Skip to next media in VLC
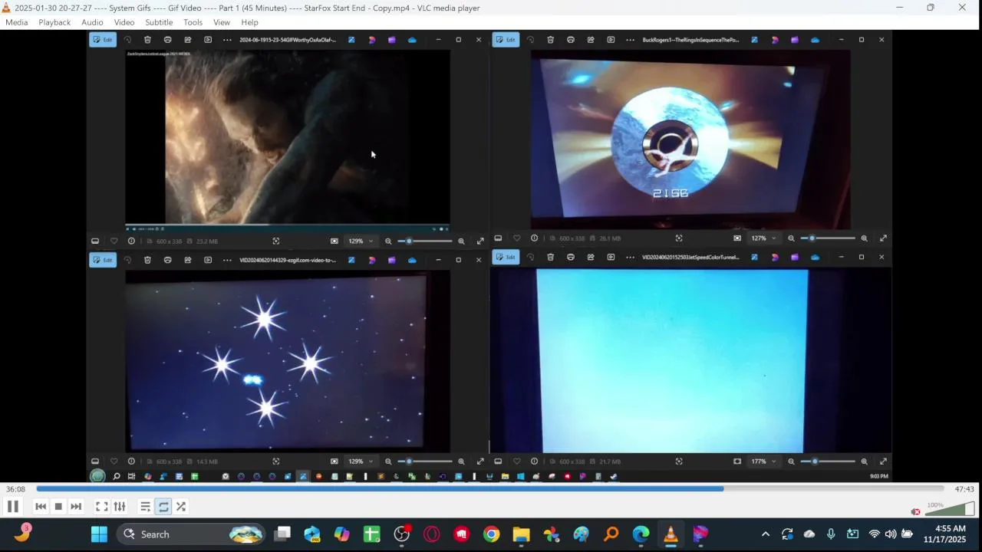Screen dimensions: 982x552 (76, 507)
